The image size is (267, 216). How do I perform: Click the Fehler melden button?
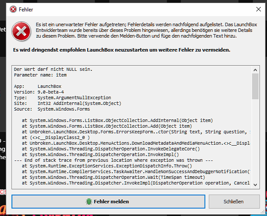pyautogui.click(x=108, y=202)
